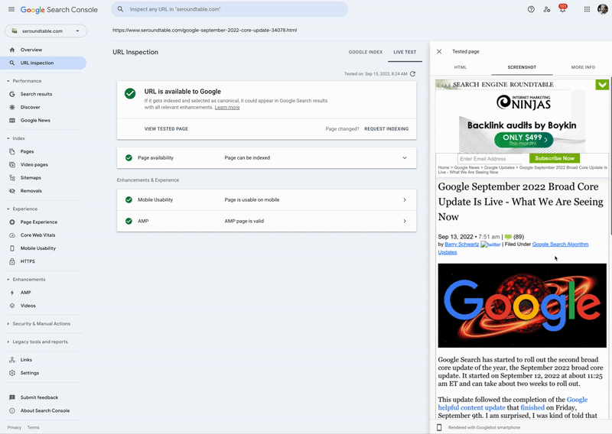
Task: Open the Google News report
Action: (x=35, y=121)
